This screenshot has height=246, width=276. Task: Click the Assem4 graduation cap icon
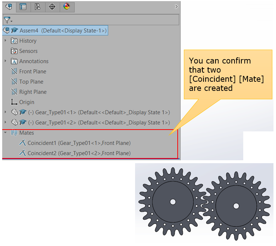(15, 30)
